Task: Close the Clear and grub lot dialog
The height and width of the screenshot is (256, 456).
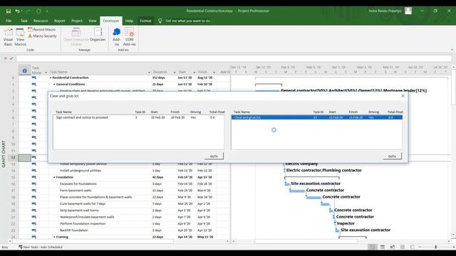Action: coord(403,96)
